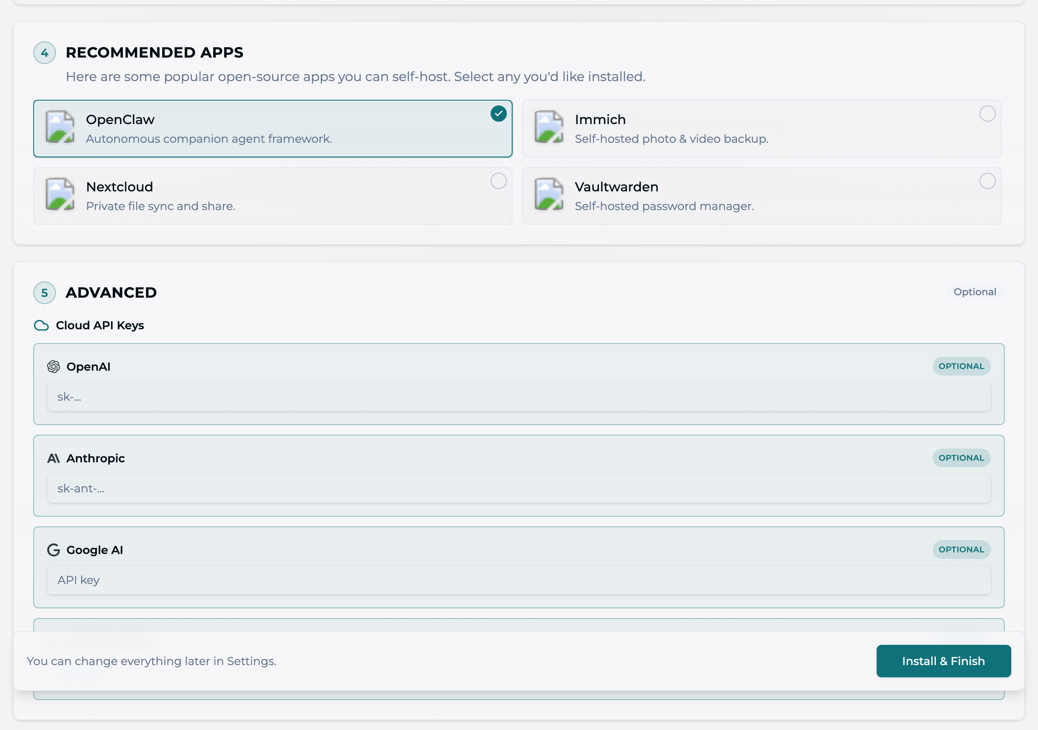1038x730 pixels.
Task: Click the Google AI OPTIONAL badge
Action: pos(961,550)
